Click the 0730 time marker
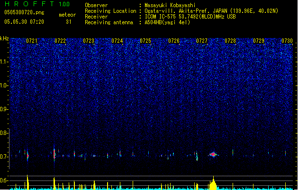This screenshot has width=298, height=190. tap(287, 41)
